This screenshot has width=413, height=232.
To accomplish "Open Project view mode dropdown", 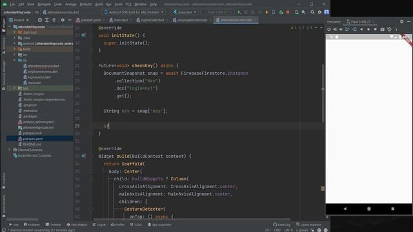I will coord(19,20).
